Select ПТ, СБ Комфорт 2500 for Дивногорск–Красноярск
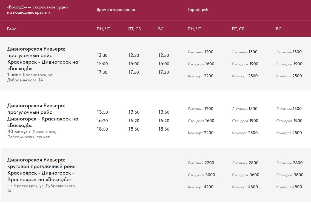Viewport: 311px width, 203px height. [x=245, y=133]
